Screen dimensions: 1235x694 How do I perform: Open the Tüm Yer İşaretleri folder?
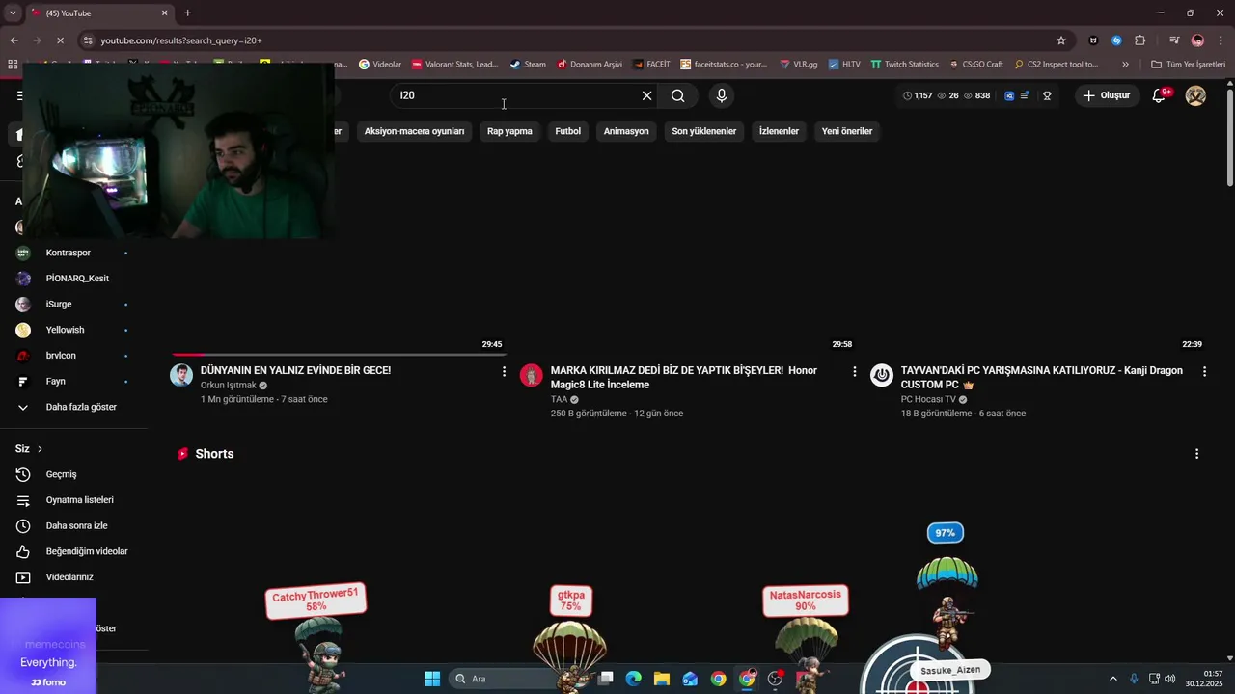(x=1188, y=65)
